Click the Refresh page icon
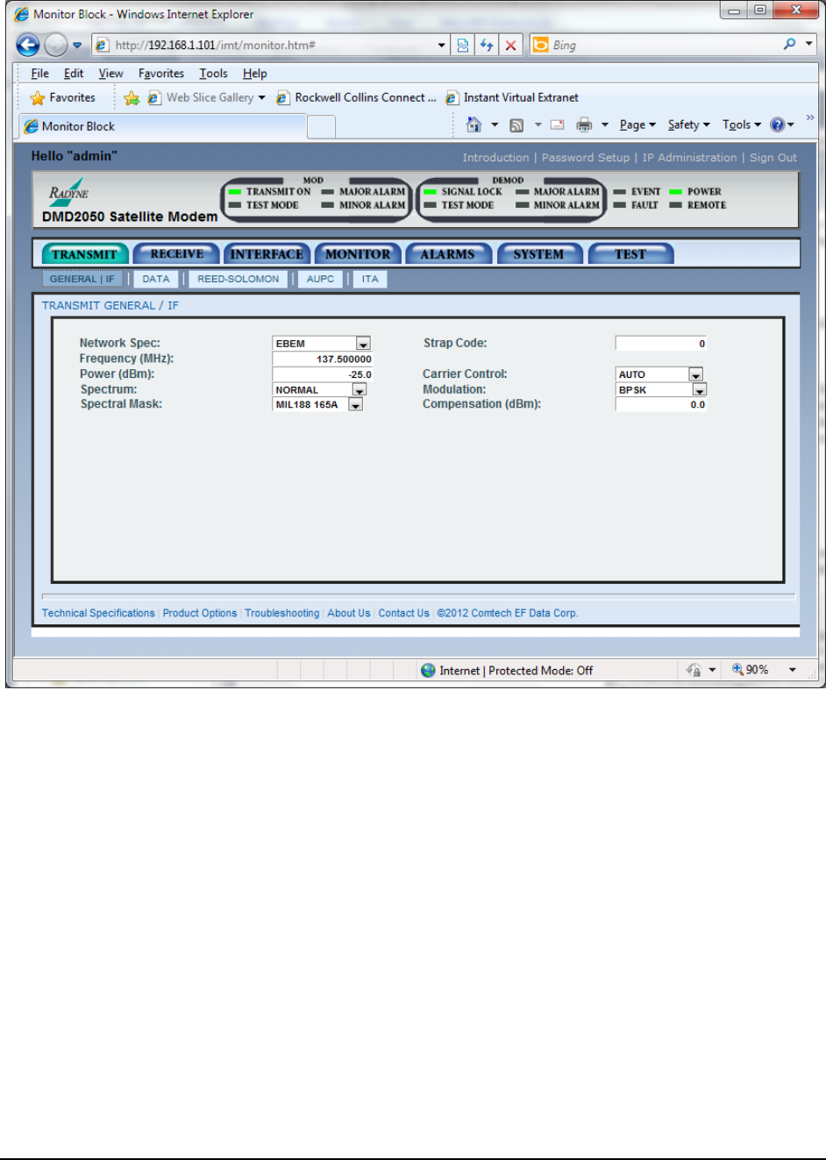The image size is (826, 1160). pyautogui.click(x=487, y=45)
